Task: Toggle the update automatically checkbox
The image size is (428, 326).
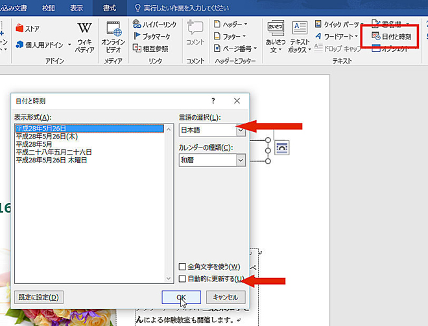Action: tap(182, 279)
